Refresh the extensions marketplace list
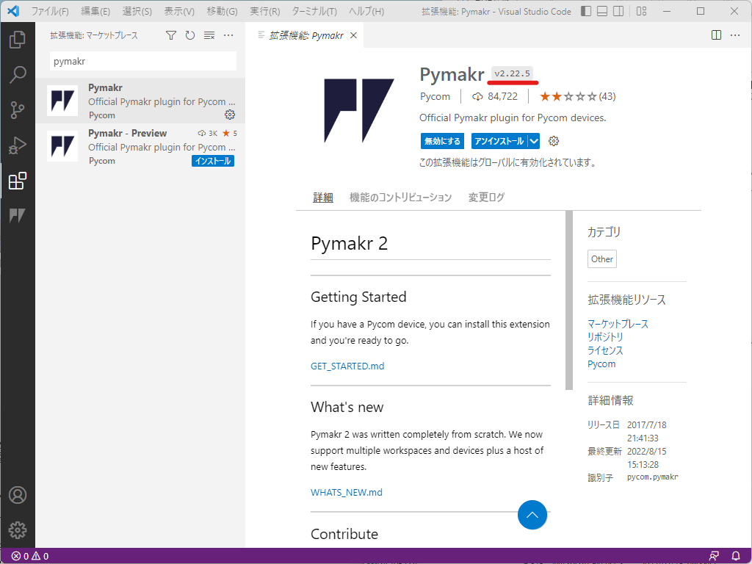This screenshot has height=564, width=752. pyautogui.click(x=190, y=35)
